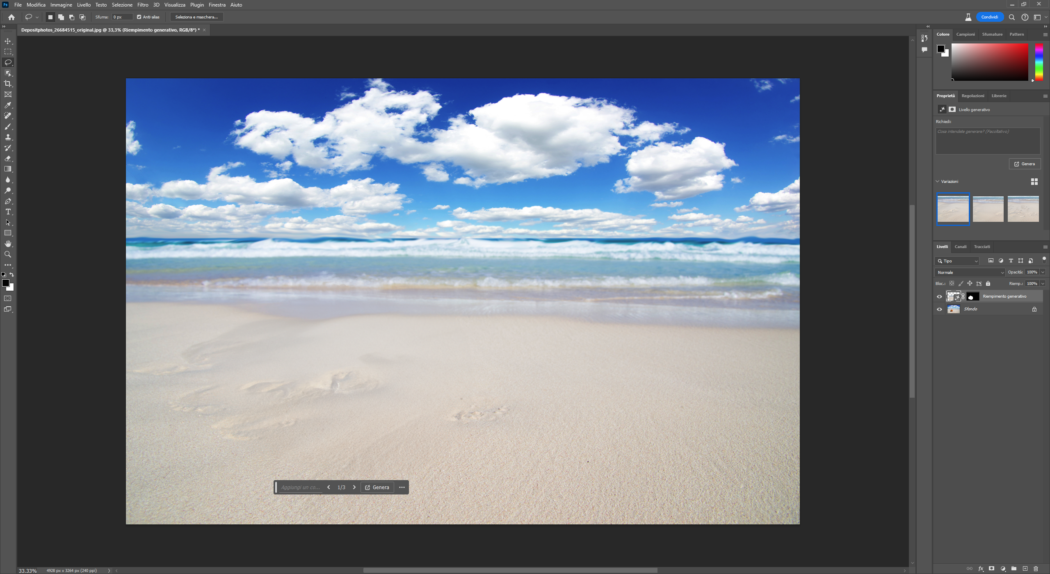Select the Zoom tool
The height and width of the screenshot is (574, 1050).
[8, 255]
